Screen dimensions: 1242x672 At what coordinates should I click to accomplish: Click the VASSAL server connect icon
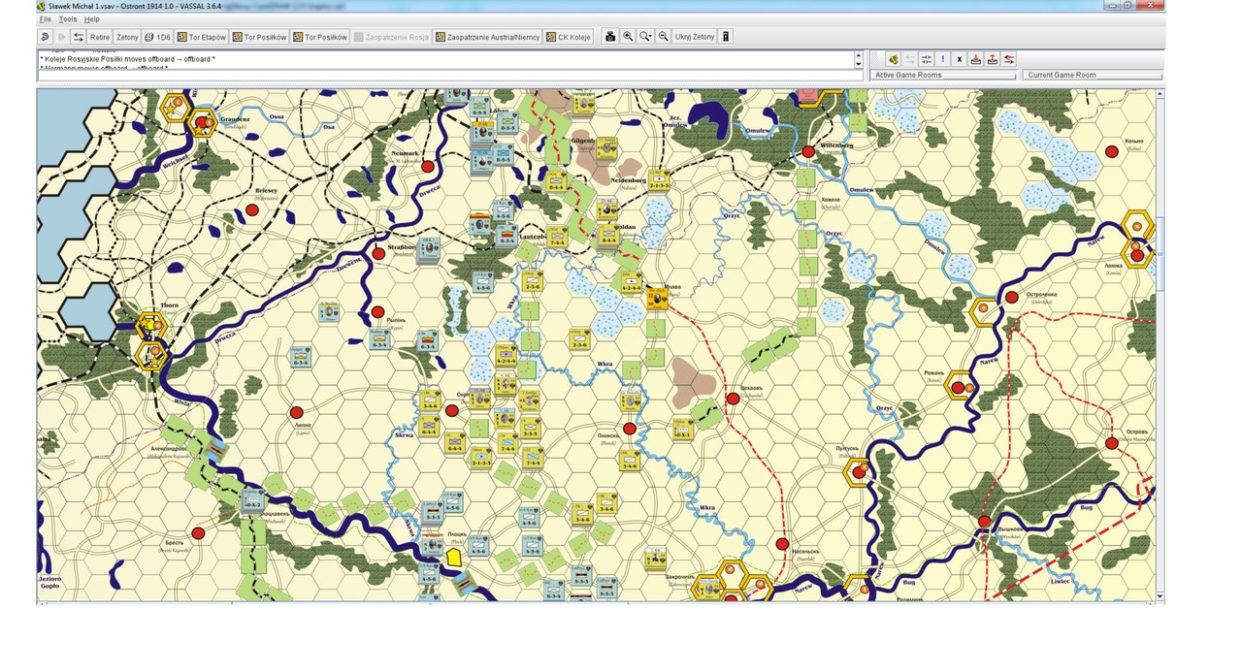coord(893,59)
